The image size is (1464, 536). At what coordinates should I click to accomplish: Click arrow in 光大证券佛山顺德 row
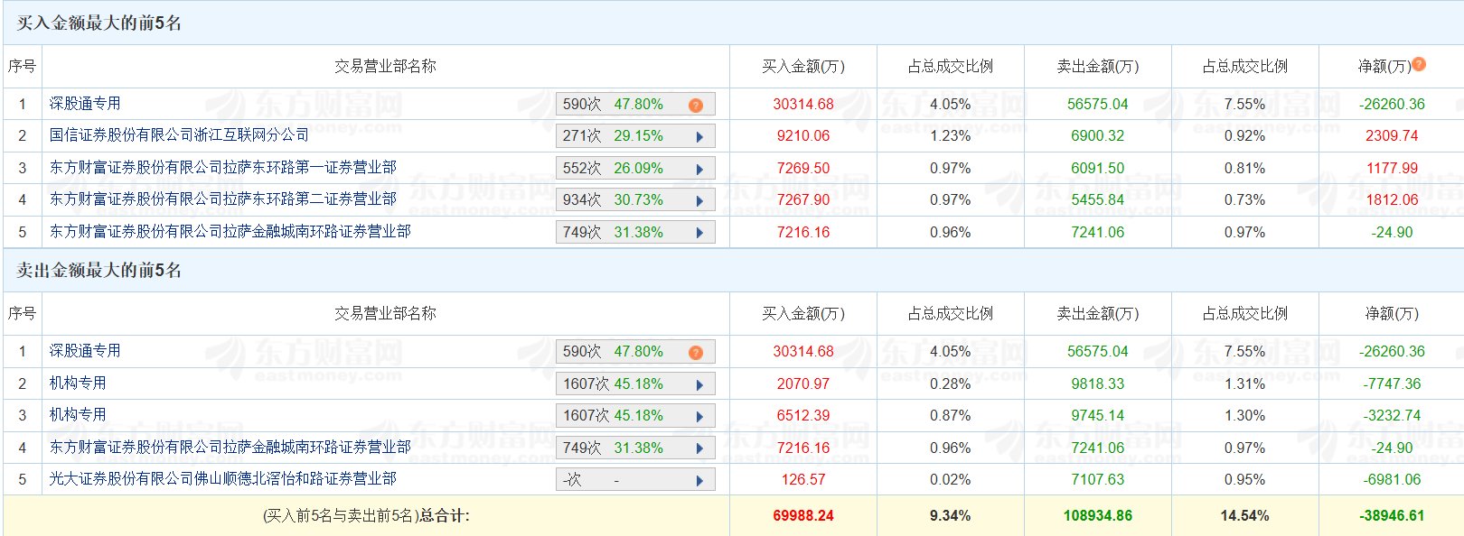[x=699, y=481]
